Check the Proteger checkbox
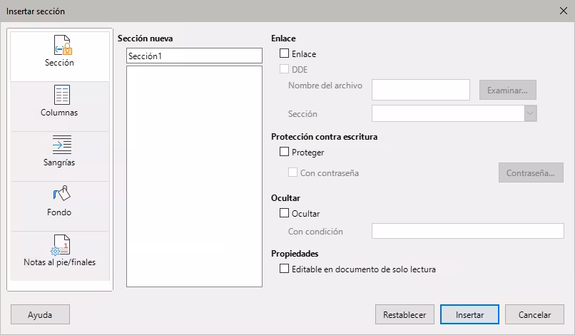 pyautogui.click(x=284, y=152)
